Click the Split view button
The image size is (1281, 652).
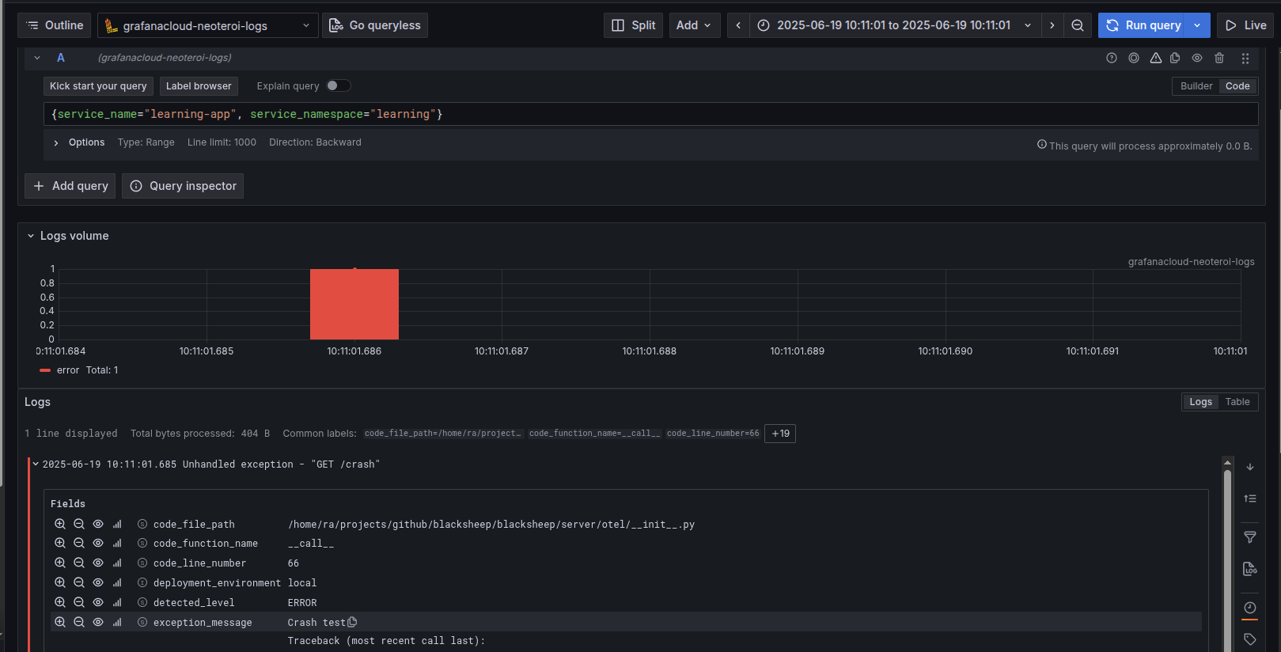point(634,25)
